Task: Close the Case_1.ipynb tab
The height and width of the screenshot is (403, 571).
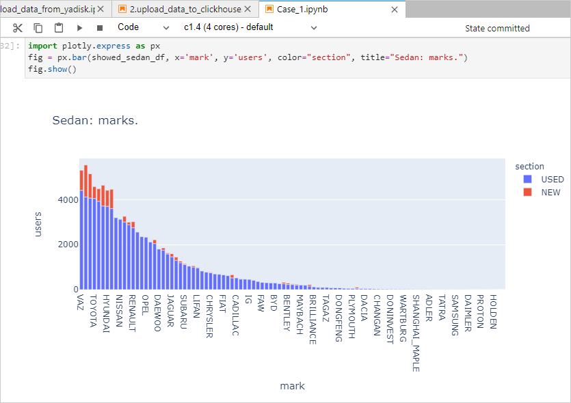Action: [x=394, y=10]
